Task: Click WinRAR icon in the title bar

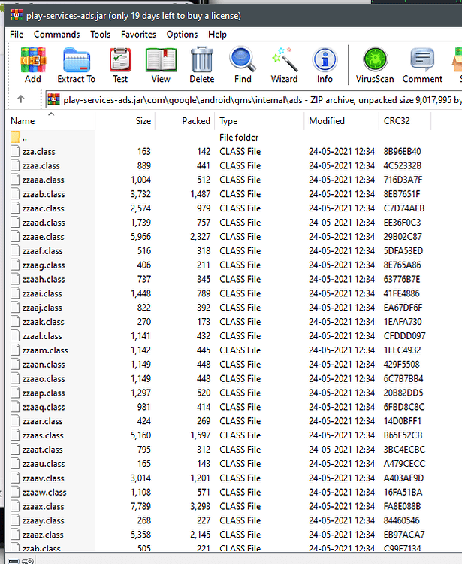Action: (x=17, y=15)
